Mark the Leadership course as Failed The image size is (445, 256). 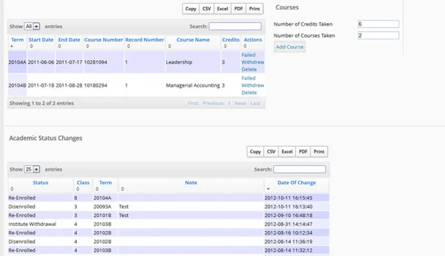[248, 55]
